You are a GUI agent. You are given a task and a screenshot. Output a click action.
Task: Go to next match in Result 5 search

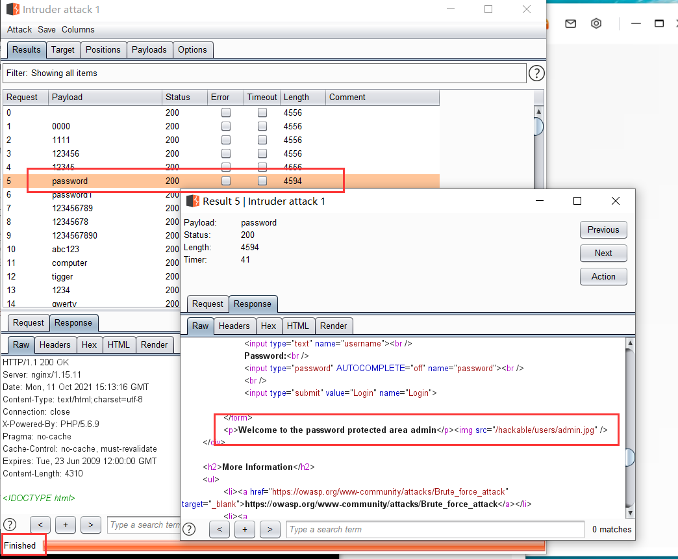tap(270, 529)
